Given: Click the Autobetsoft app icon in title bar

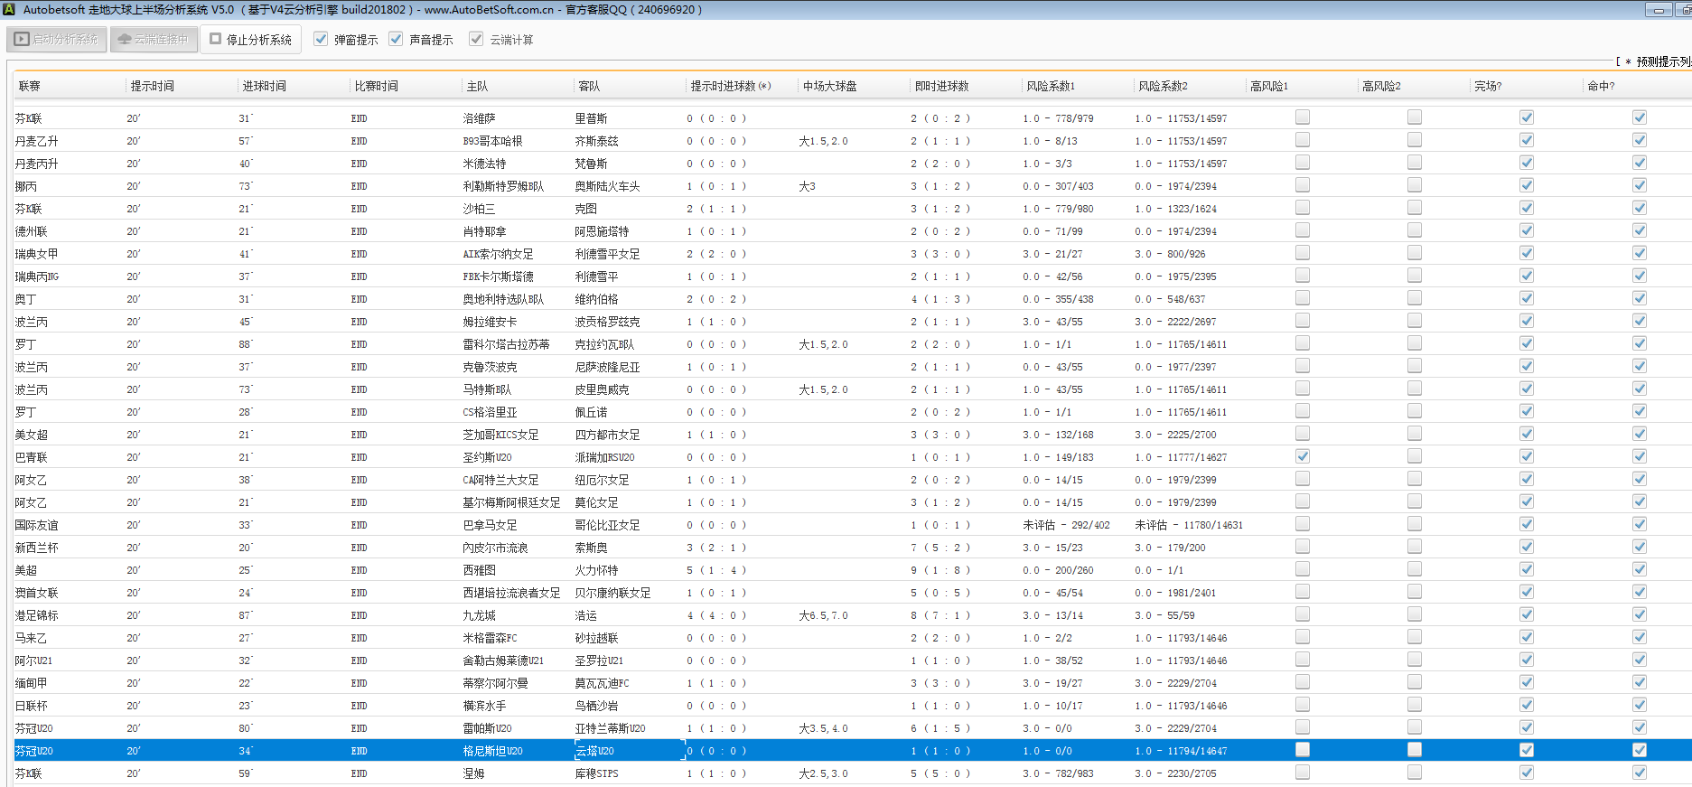Looking at the screenshot, I should point(9,10).
